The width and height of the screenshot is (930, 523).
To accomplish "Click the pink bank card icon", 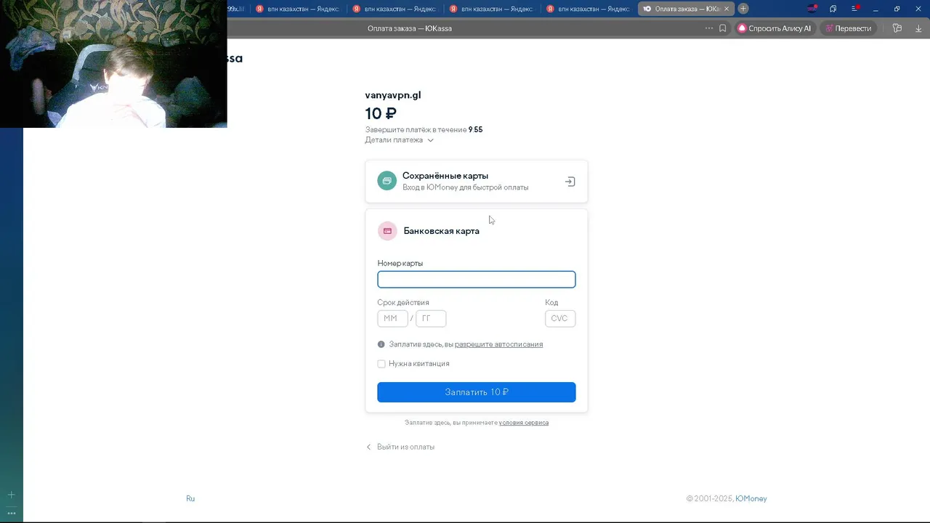I will click(x=387, y=231).
